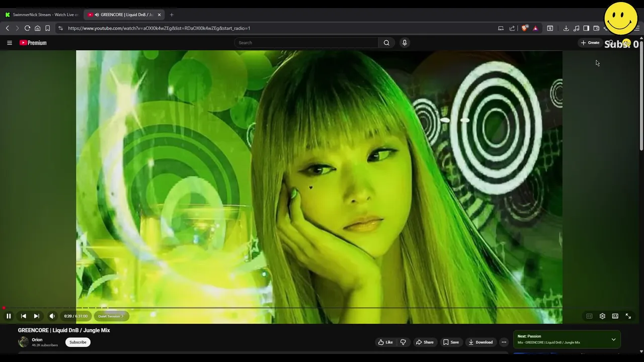This screenshot has width=644, height=362.
Task: Open browser downloads
Action: 566,28
